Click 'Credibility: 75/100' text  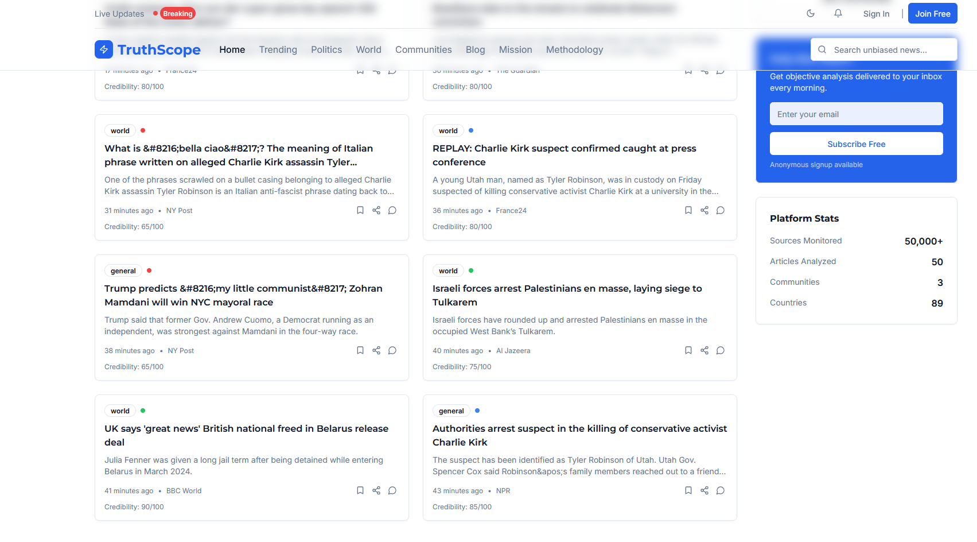point(462,366)
